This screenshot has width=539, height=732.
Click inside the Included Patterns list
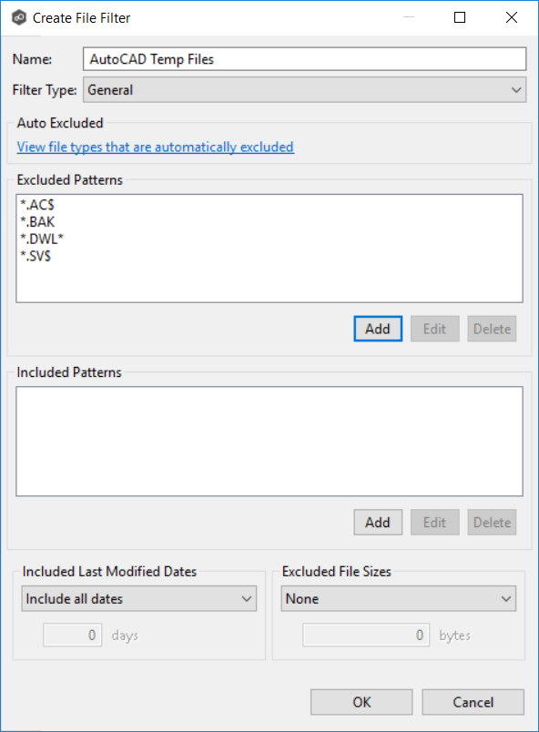click(x=269, y=442)
